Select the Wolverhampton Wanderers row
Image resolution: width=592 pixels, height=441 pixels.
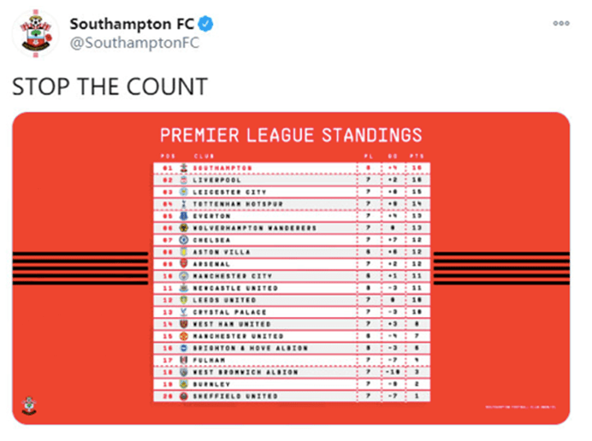tap(292, 228)
